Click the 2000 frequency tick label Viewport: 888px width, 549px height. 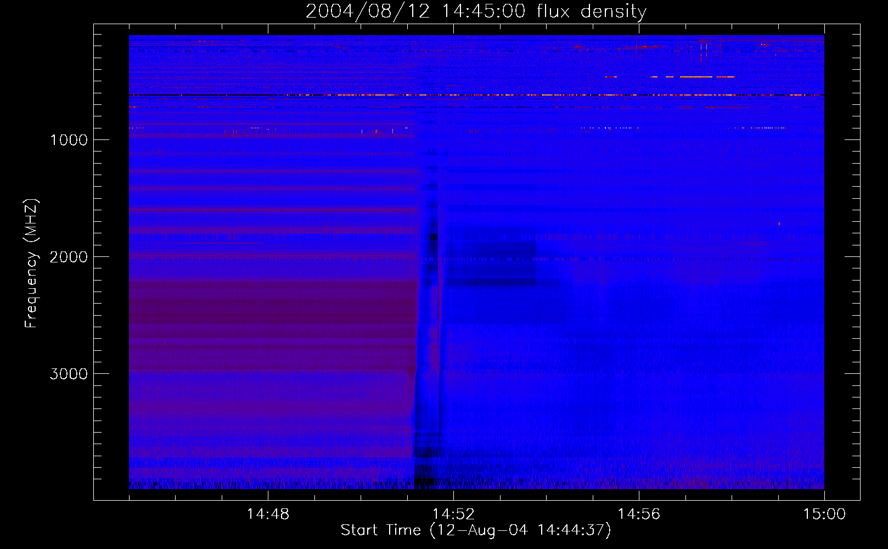tap(69, 257)
